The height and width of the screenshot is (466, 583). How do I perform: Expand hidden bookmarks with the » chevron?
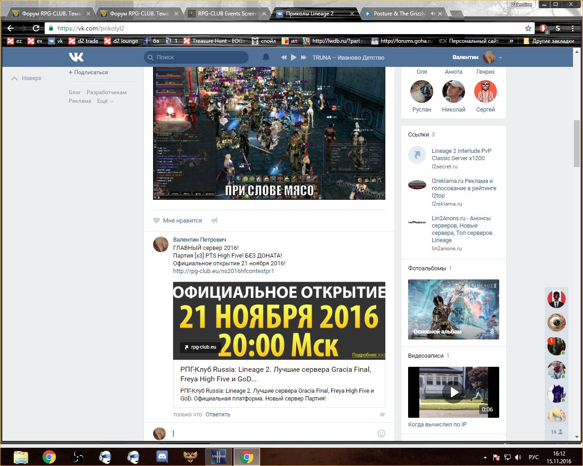coord(511,41)
